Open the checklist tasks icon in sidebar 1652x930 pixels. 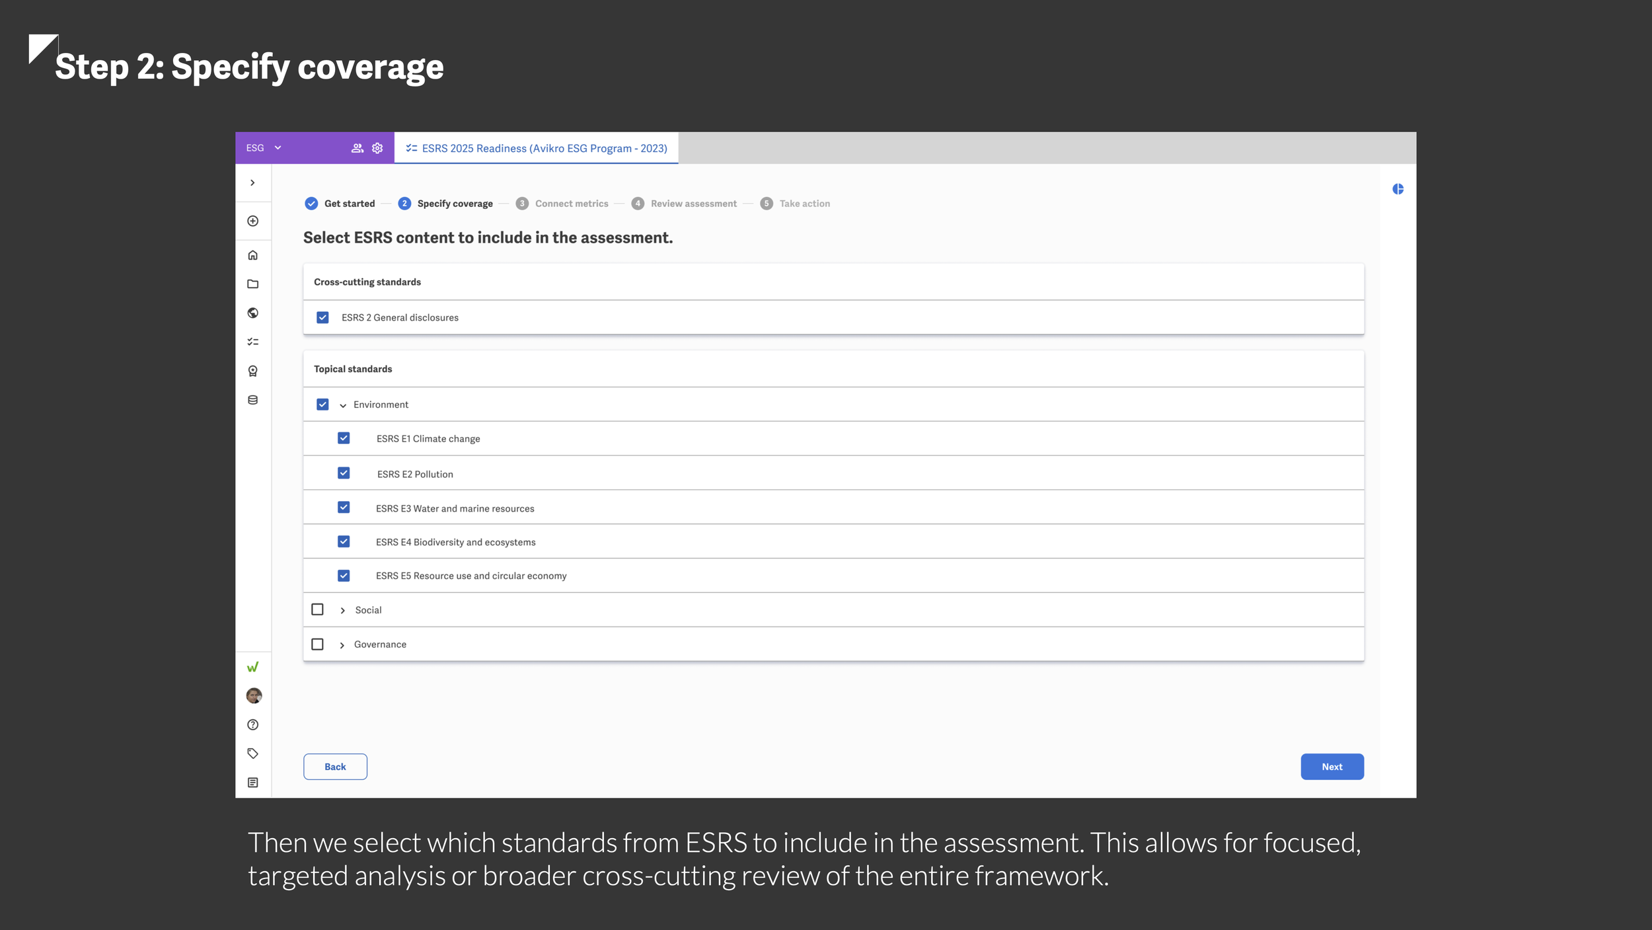click(252, 342)
